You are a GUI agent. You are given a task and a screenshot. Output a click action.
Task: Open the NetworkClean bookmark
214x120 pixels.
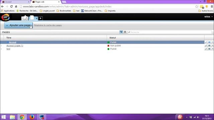pos(92,11)
